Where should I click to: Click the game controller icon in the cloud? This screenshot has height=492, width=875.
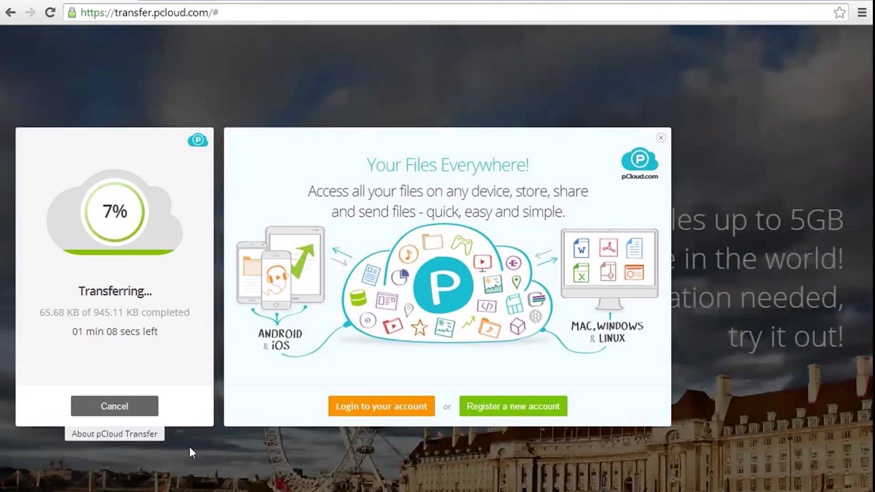461,243
